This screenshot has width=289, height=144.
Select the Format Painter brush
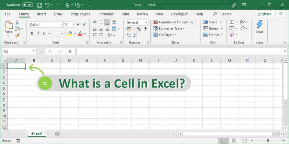17,35
